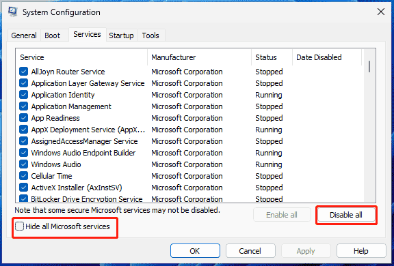Click Microsoft Corporation for Windows Audio Endpoint Builder
The image size is (394, 266).
point(187,153)
